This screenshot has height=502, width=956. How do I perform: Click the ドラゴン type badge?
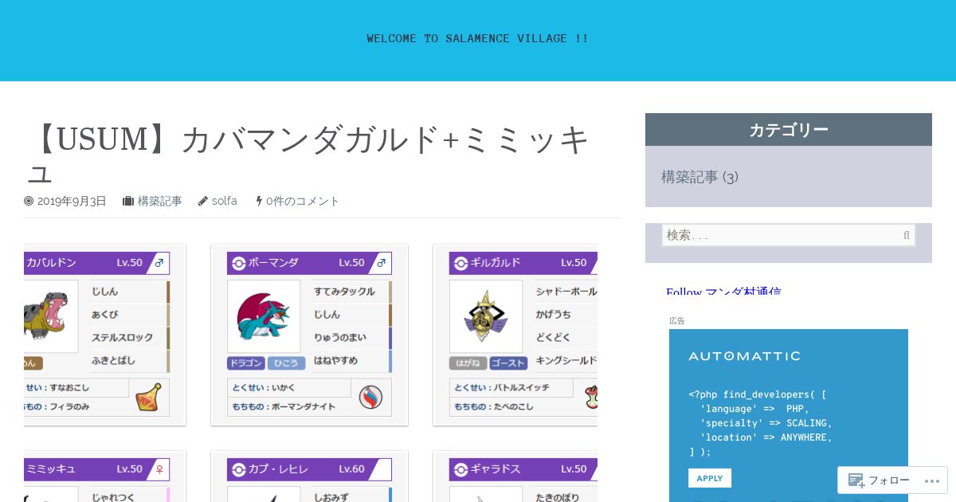(246, 363)
